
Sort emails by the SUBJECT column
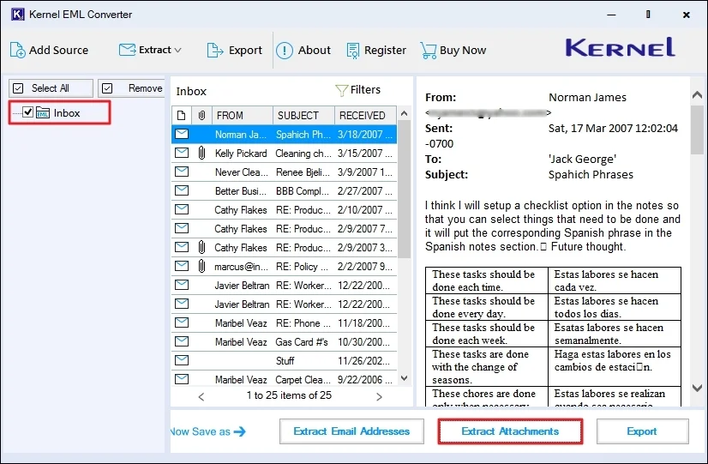(297, 115)
